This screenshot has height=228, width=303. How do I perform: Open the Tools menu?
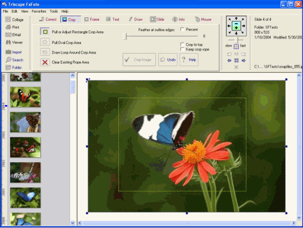click(x=54, y=12)
